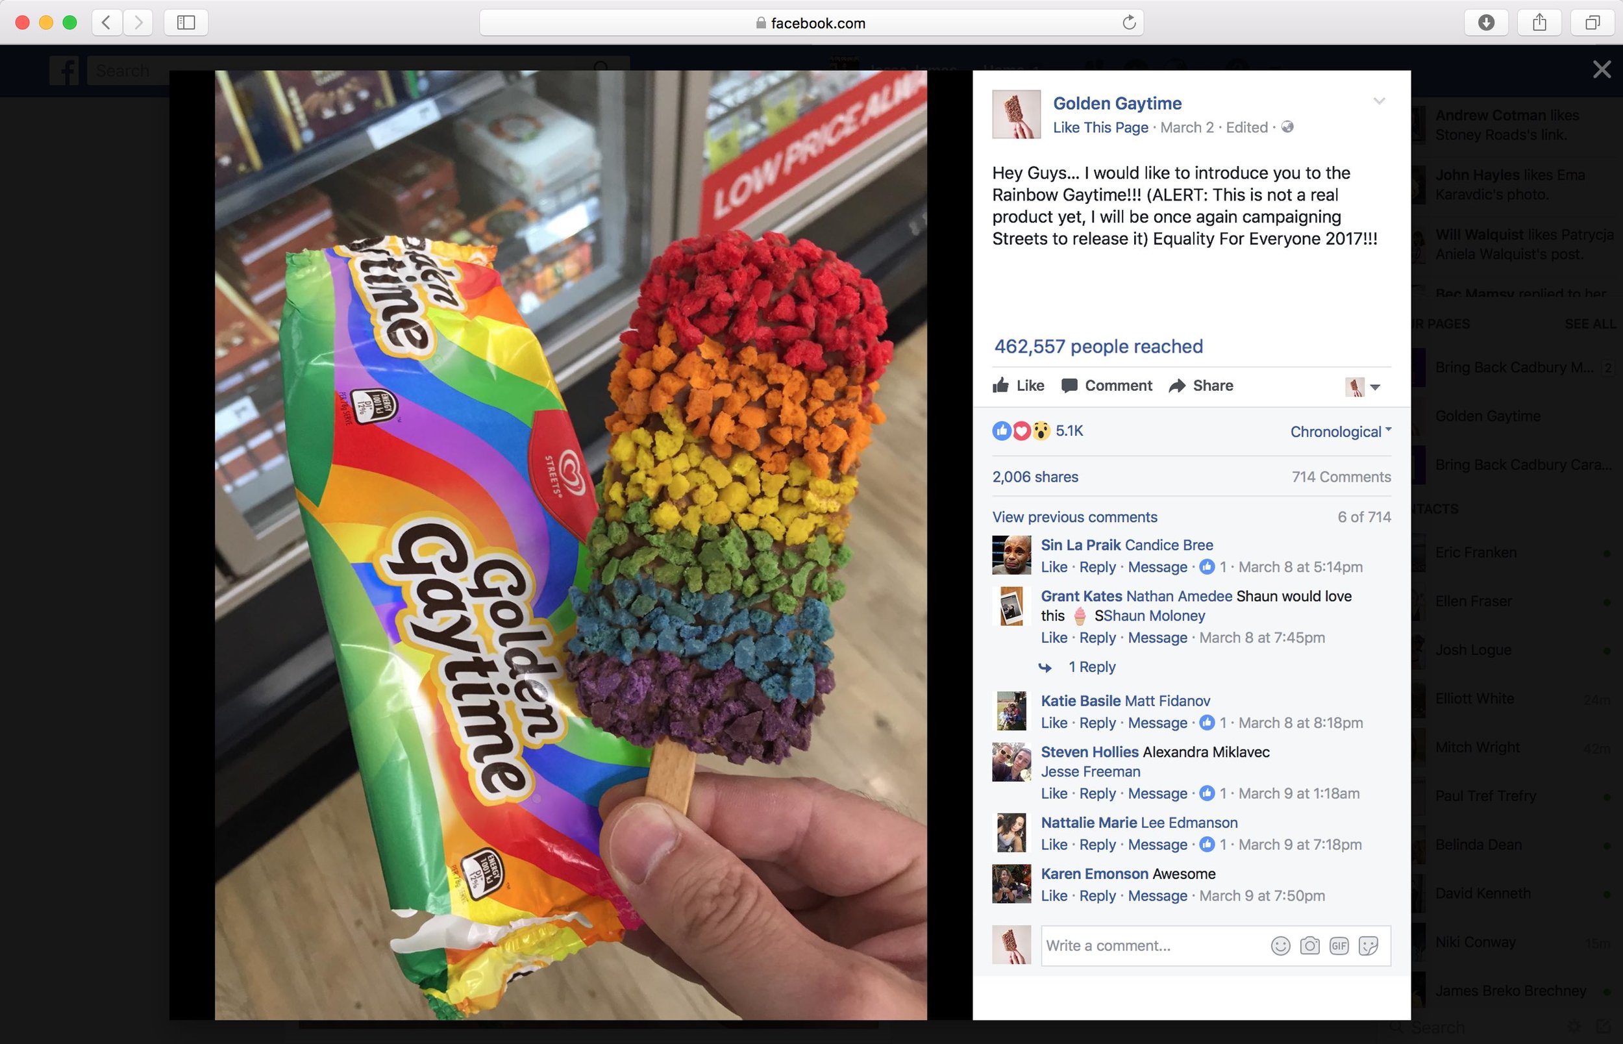Screen dimensions: 1623x1044
Task: Click the Safari share icon
Action: 1540,23
